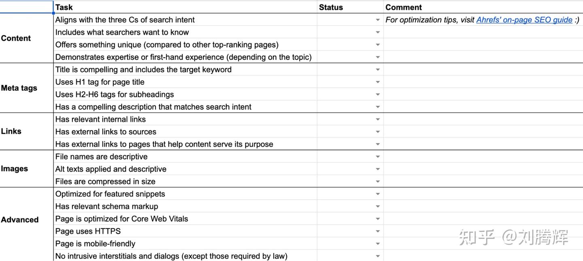Expand Status dropdown for 'File names are descriptive'
Screen dimensions: 583x261
click(x=377, y=157)
